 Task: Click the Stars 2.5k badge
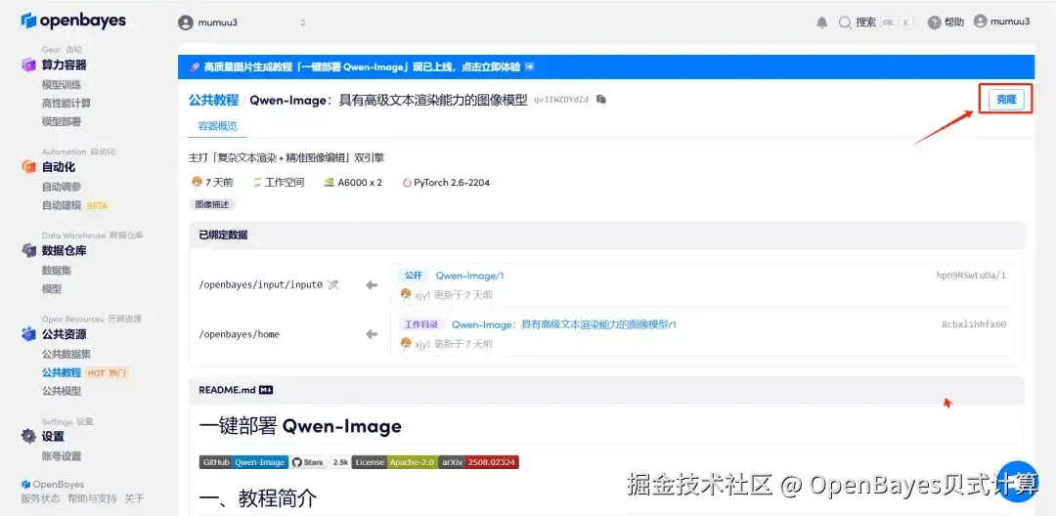(321, 462)
